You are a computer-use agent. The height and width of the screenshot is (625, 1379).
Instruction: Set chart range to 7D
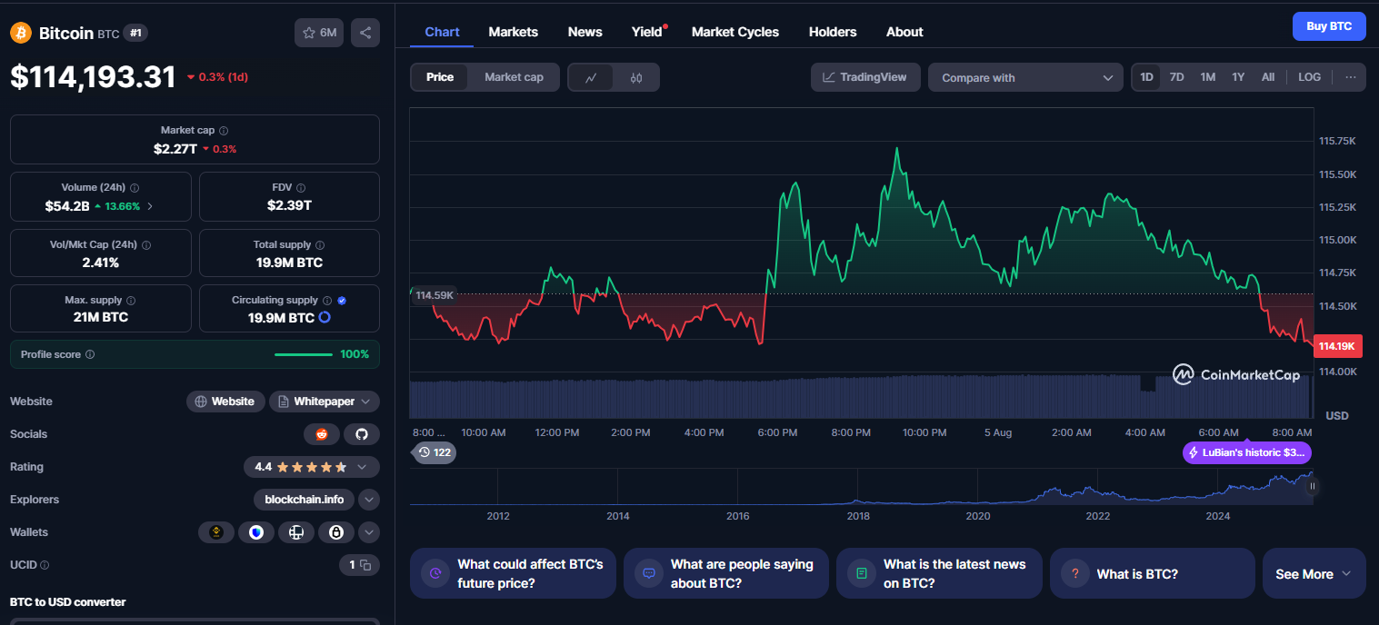pyautogui.click(x=1176, y=77)
